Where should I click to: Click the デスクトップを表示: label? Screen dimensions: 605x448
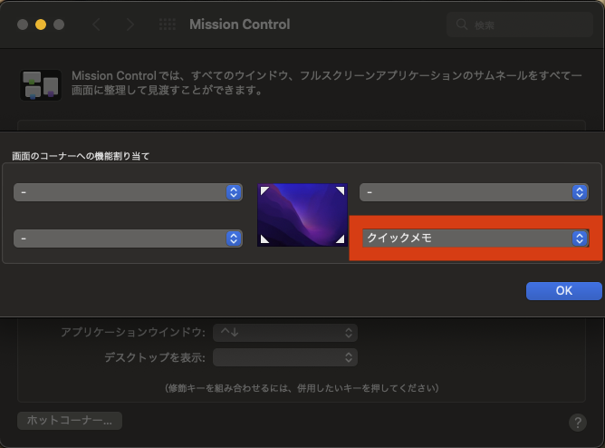[x=155, y=357]
